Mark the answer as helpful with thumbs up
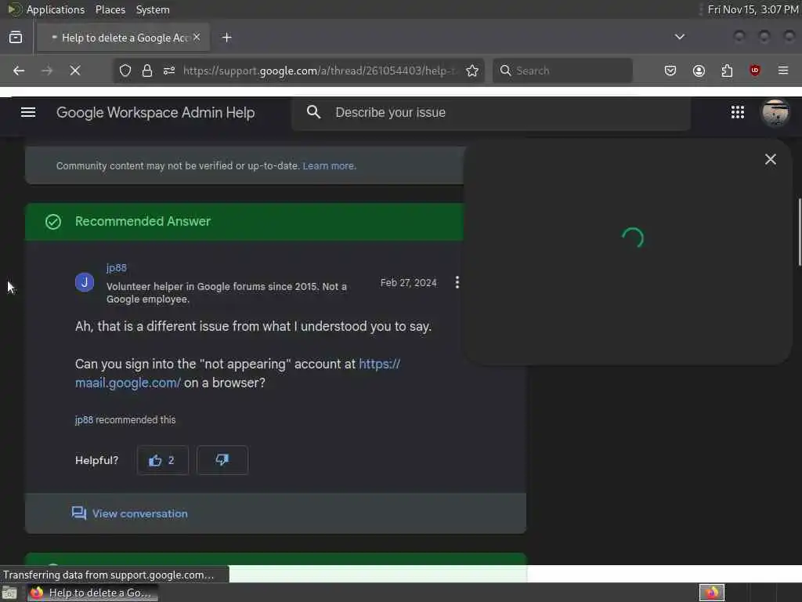This screenshot has width=802, height=602. [163, 460]
